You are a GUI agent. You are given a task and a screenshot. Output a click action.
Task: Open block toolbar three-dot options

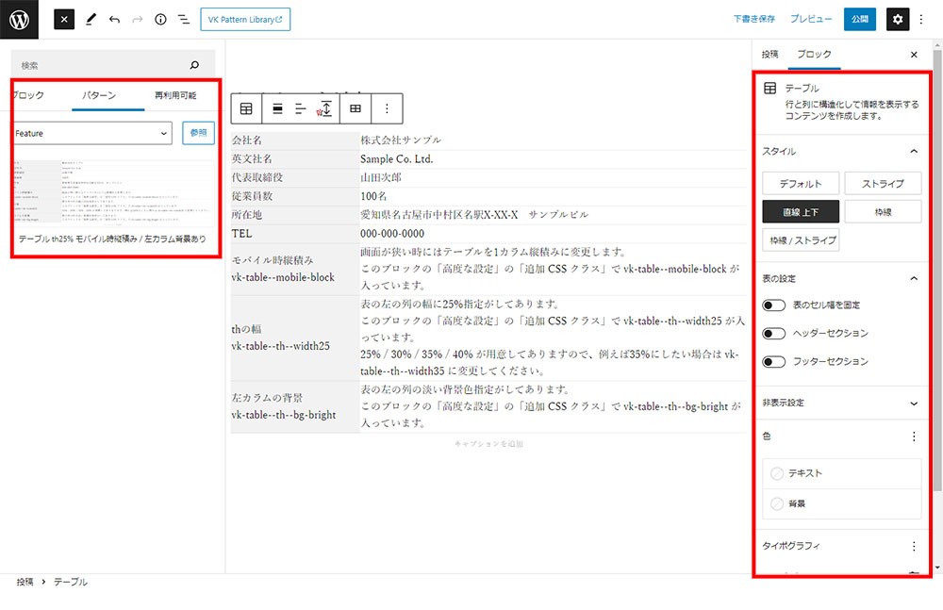tap(387, 108)
